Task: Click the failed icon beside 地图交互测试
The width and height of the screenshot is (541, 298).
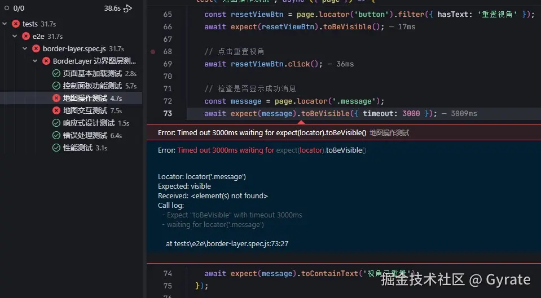Action: (x=56, y=111)
